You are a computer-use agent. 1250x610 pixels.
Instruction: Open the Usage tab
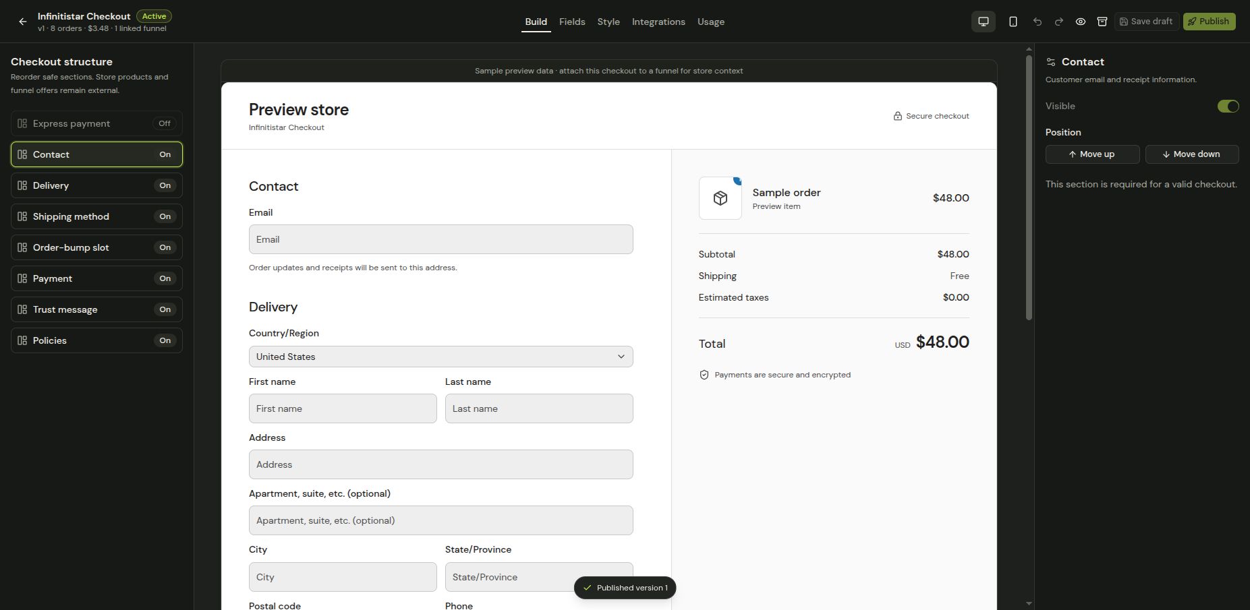(711, 22)
